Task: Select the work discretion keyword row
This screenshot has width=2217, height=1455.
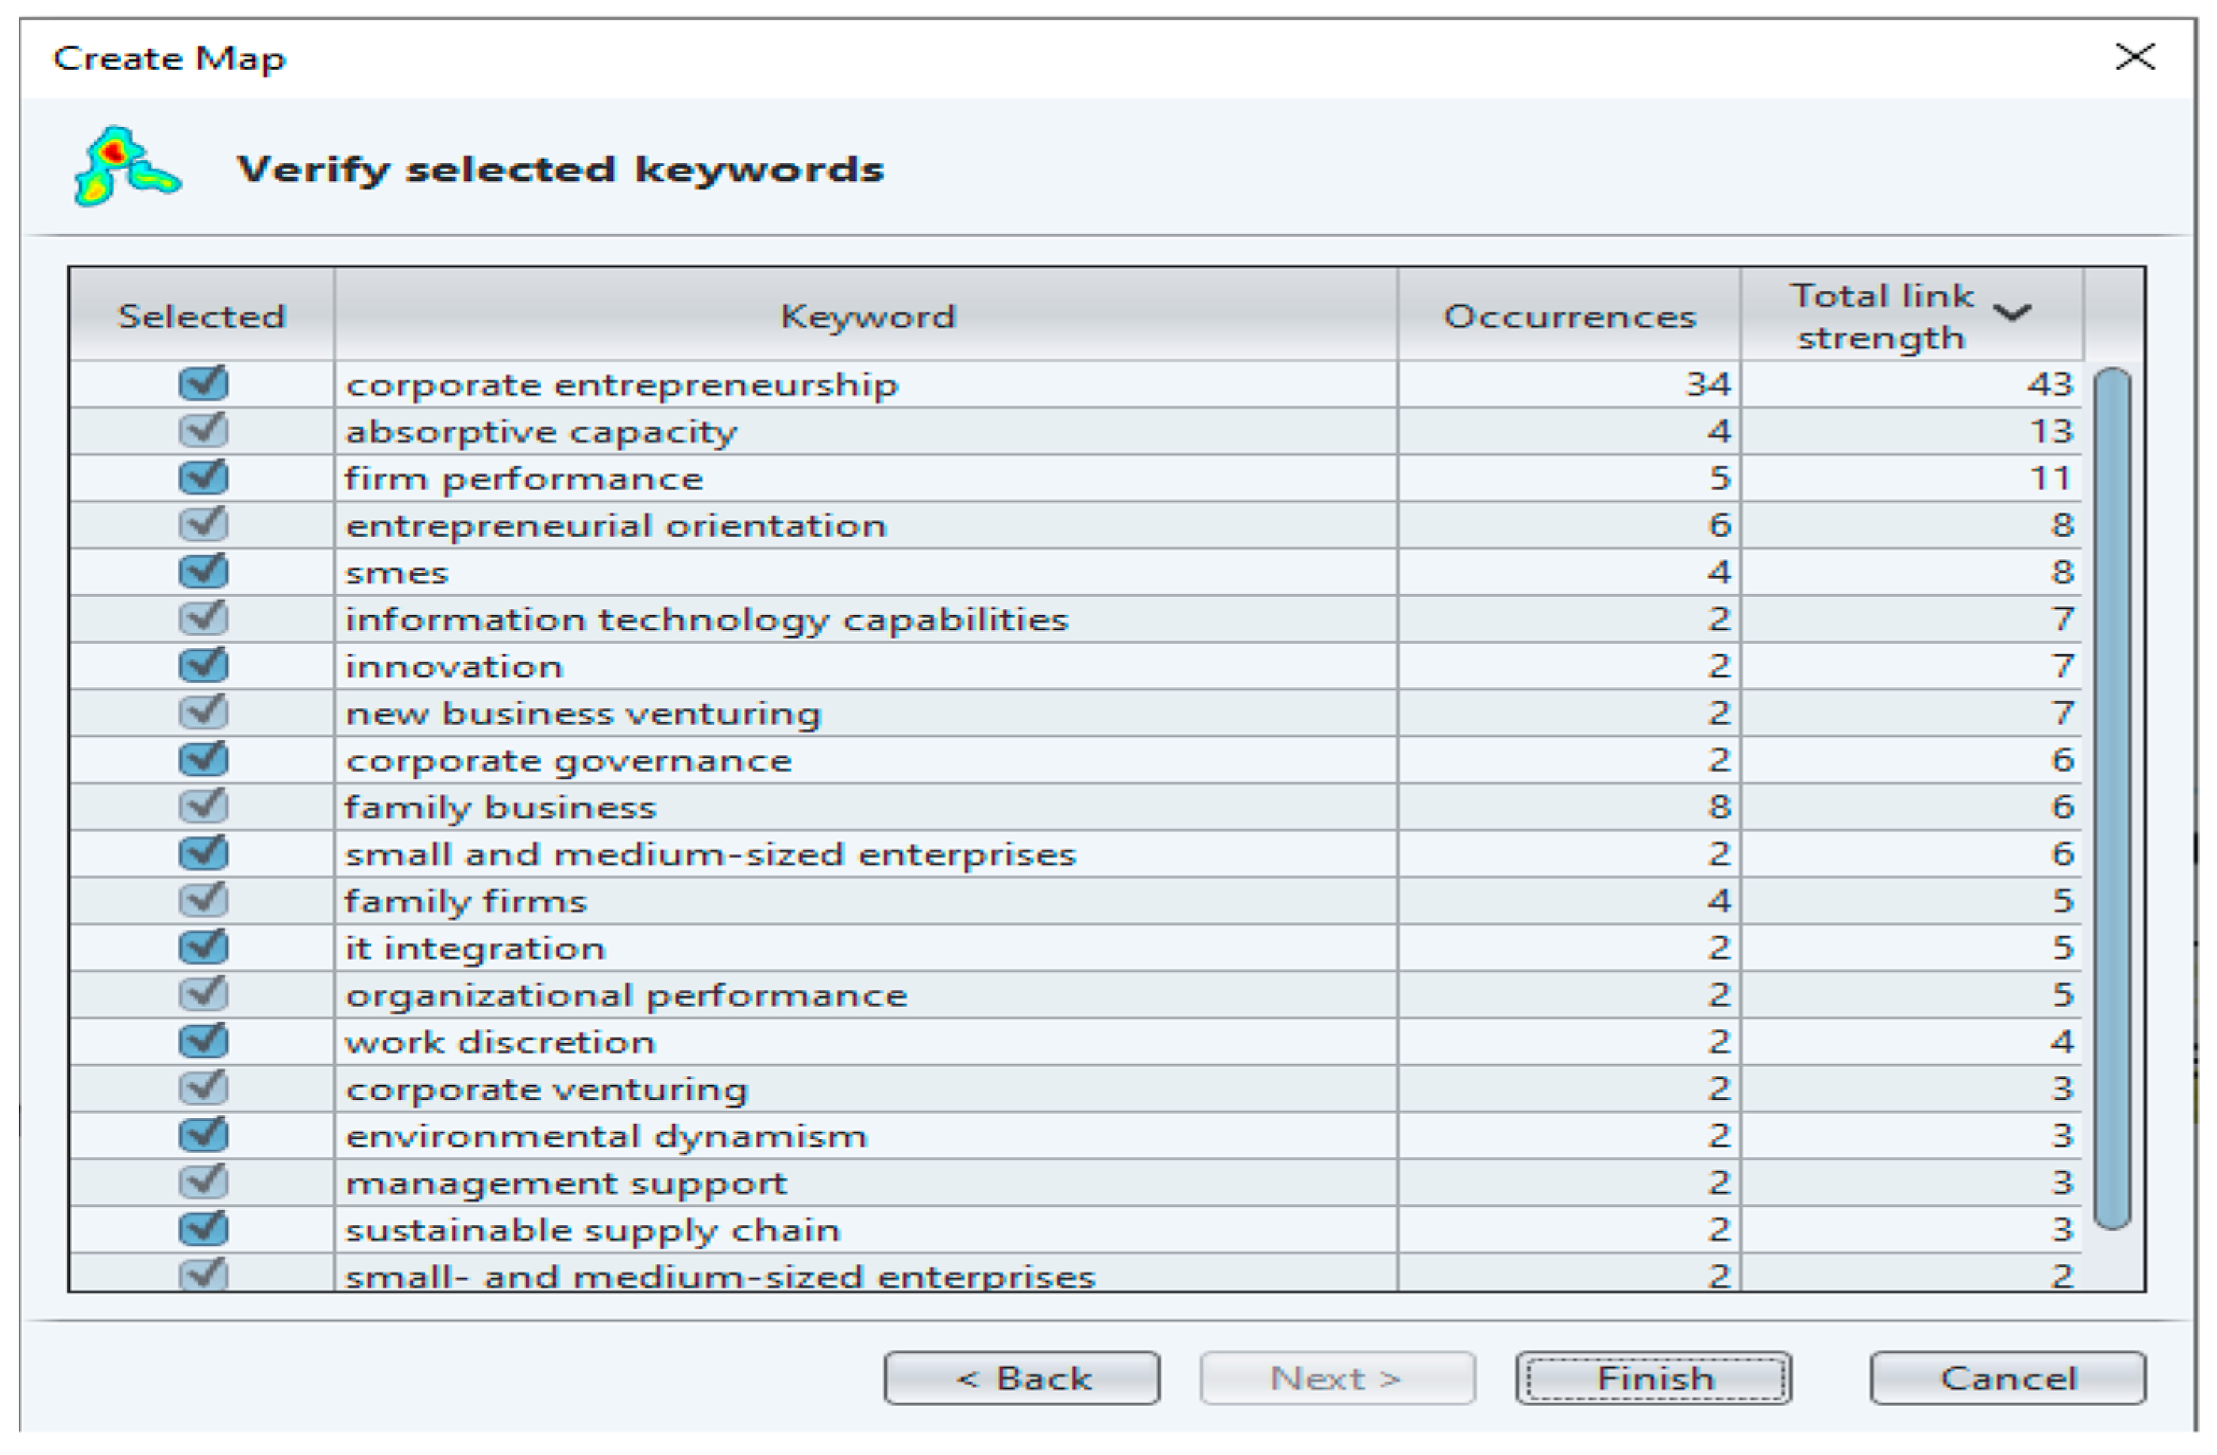Action: coord(500,1041)
